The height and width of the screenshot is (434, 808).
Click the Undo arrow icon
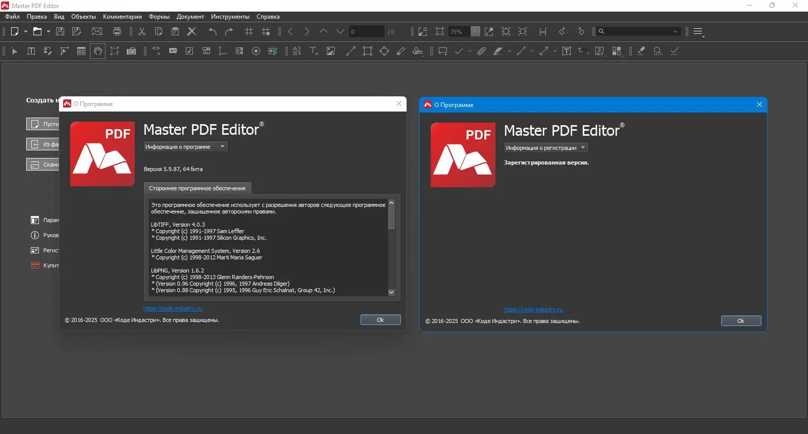click(x=213, y=31)
